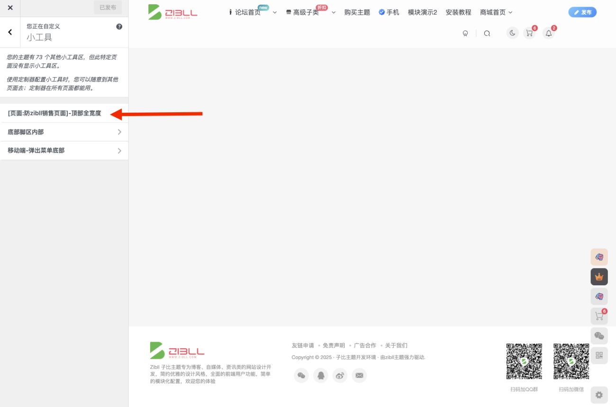This screenshot has height=407, width=616.
Task: Open the floating sidebar cart button
Action: [599, 316]
